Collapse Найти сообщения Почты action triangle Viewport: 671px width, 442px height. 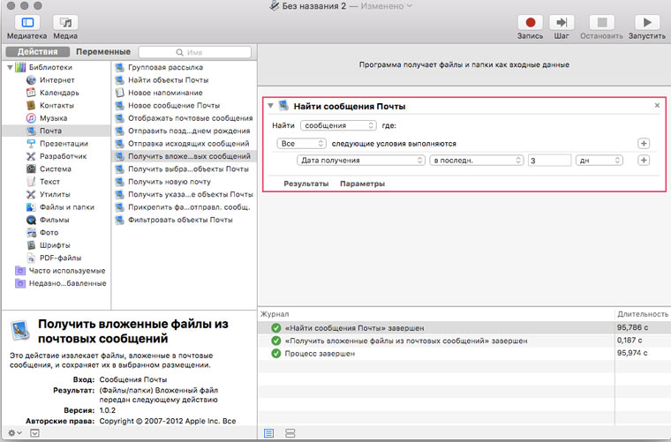(x=270, y=106)
